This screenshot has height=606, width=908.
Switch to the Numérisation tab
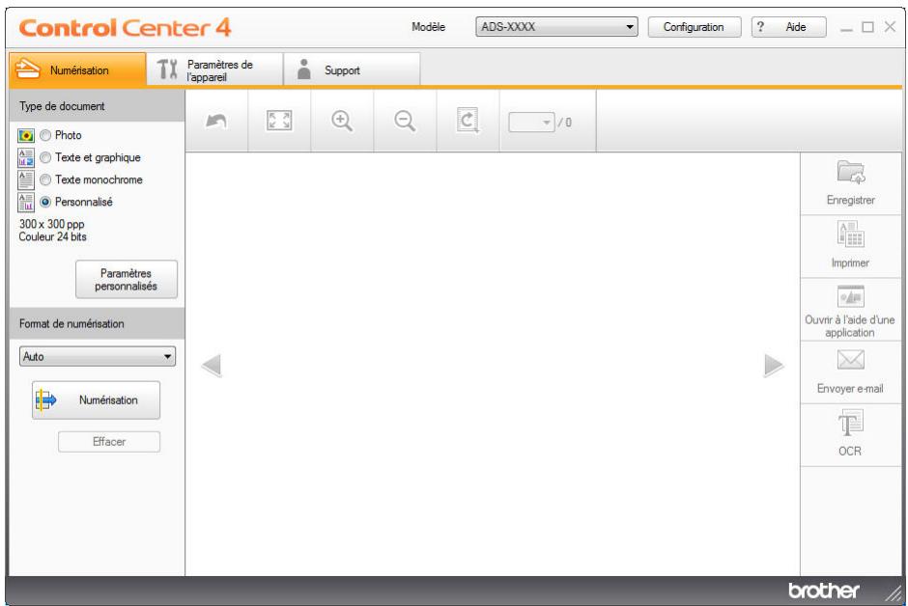(77, 69)
